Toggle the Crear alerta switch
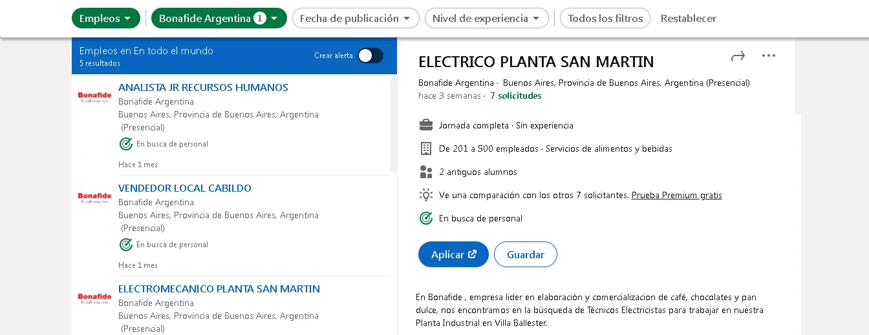The image size is (869, 335). coord(370,56)
